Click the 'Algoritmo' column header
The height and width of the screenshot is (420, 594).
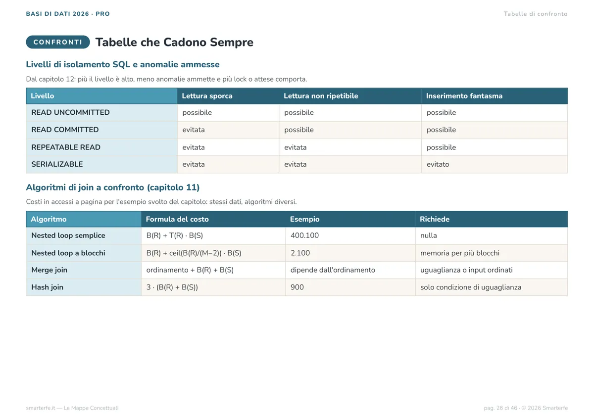(x=84, y=219)
